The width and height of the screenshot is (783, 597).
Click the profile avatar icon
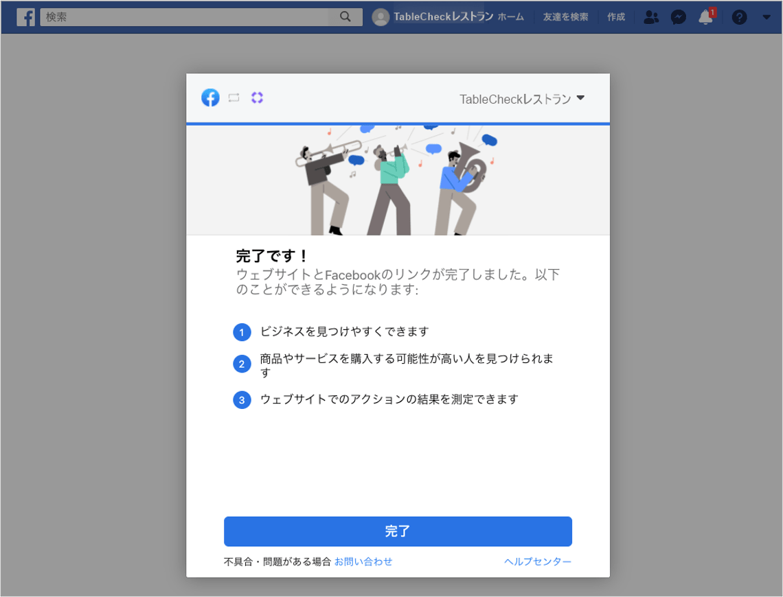(x=381, y=17)
